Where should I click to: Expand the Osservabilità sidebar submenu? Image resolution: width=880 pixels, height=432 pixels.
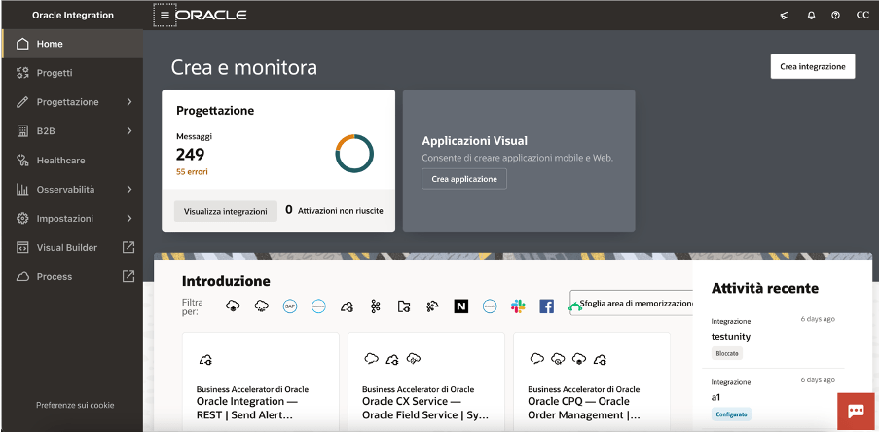[x=128, y=190]
